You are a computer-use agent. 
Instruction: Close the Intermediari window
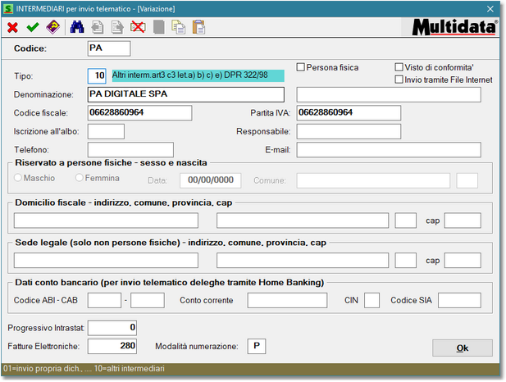coord(490,9)
